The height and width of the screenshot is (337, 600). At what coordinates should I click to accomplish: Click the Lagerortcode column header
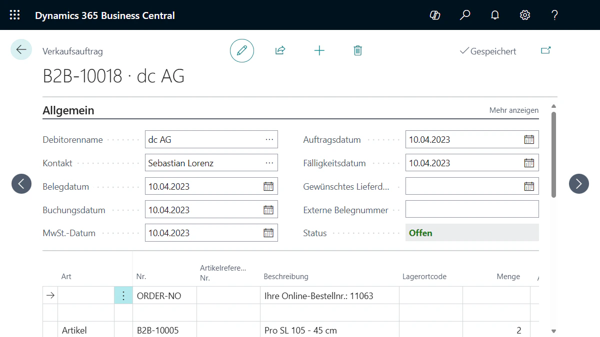pos(424,277)
